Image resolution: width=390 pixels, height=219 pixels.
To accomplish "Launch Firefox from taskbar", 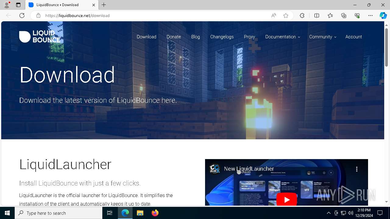I will pyautogui.click(x=155, y=213).
